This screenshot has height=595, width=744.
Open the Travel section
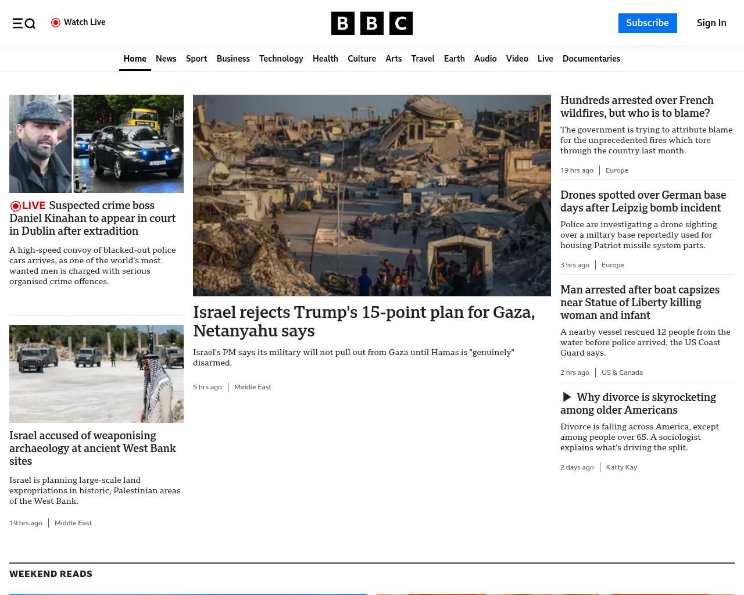[x=423, y=59]
